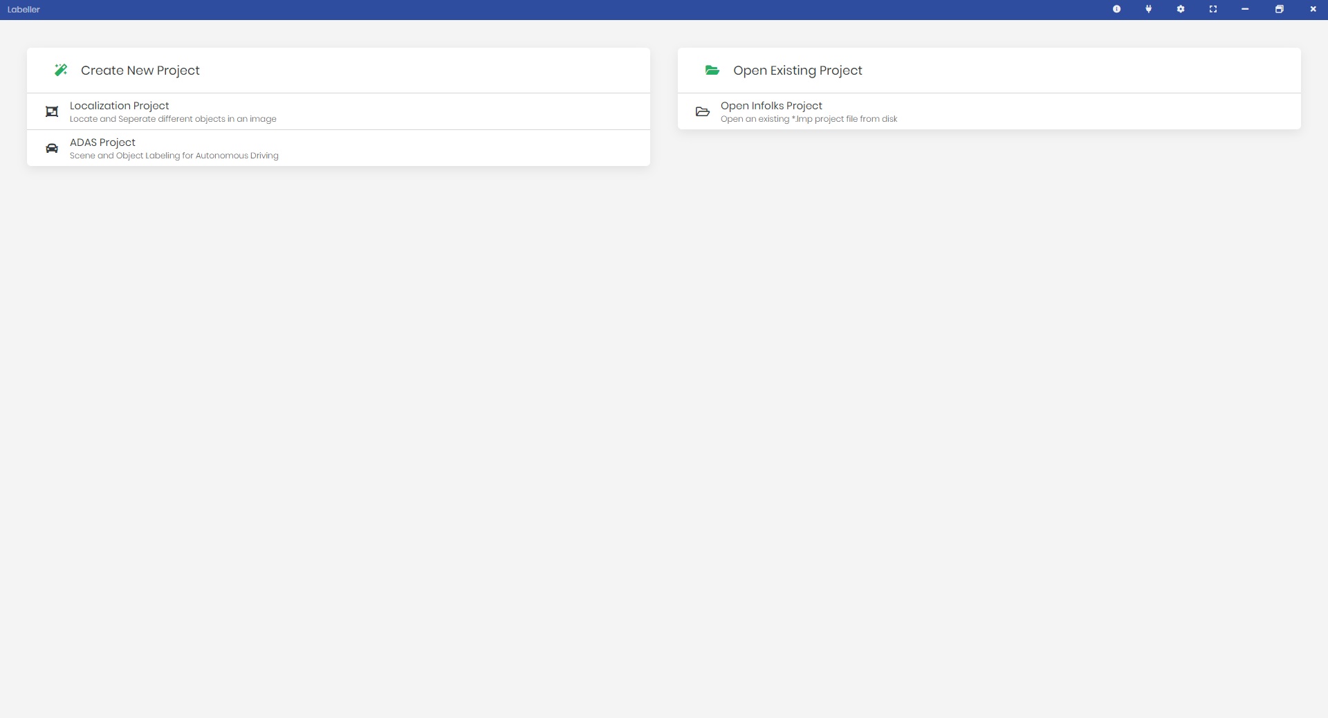Open the info/about icon in title bar
The image size is (1328, 718).
(x=1116, y=9)
